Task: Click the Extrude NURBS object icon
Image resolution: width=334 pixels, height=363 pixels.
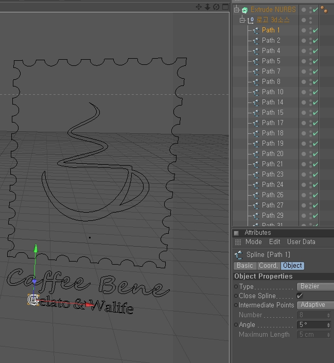Action: point(244,10)
